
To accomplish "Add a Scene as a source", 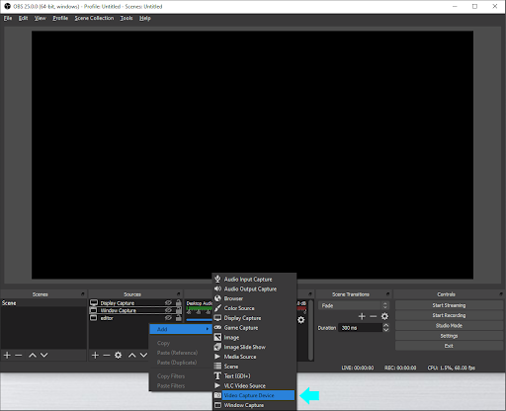I will coord(254,367).
